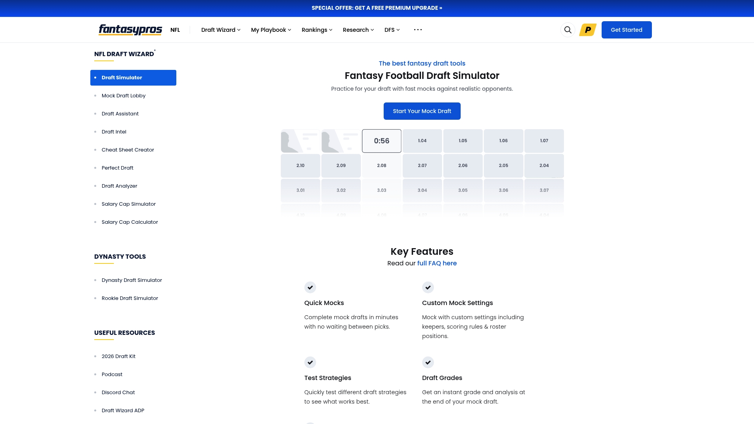Open Rookie Draft Simulator
Screen dimensions: 754x424
point(130,298)
